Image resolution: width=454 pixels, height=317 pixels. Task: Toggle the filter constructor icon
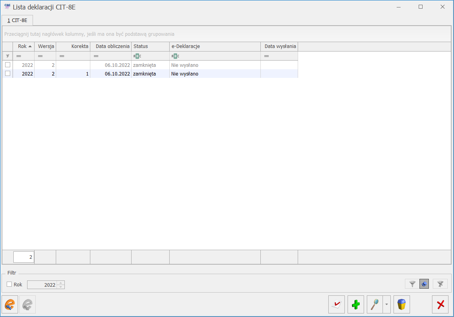click(x=424, y=284)
